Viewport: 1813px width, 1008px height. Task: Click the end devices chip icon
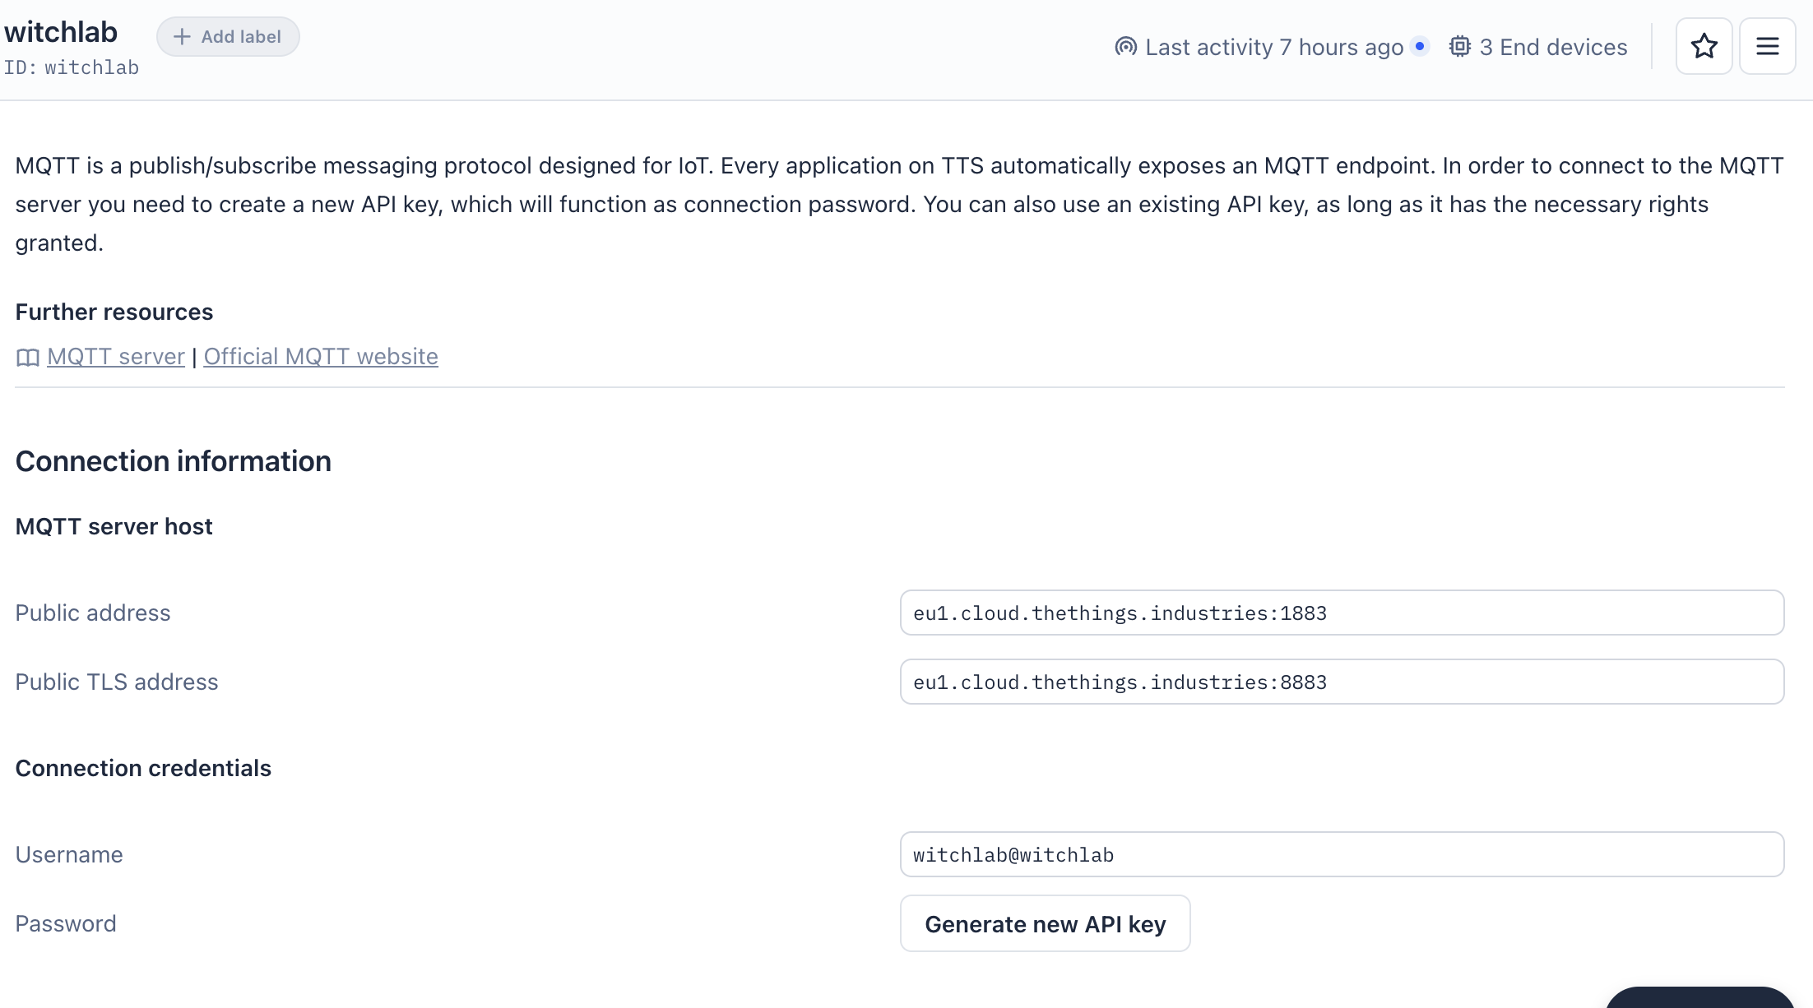1459,47
